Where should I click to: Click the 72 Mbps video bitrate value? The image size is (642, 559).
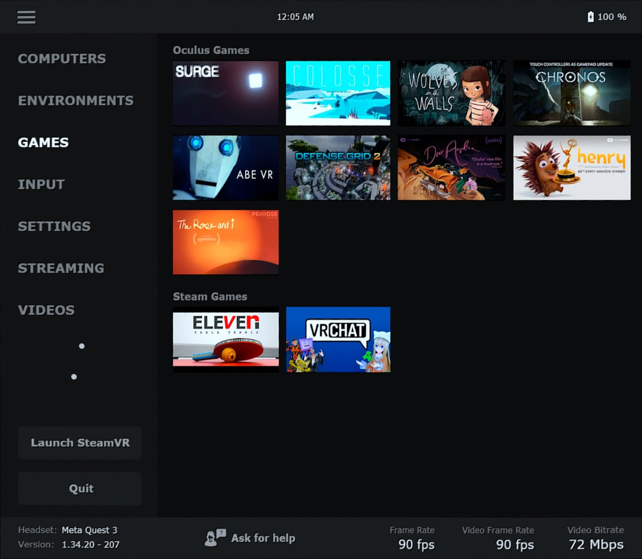(597, 545)
